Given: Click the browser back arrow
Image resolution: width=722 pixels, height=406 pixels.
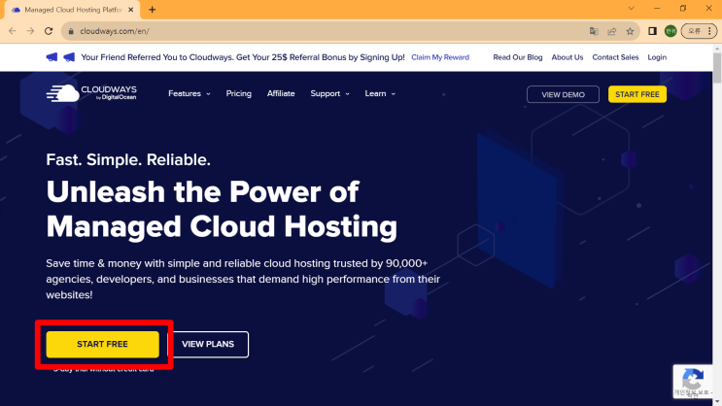Looking at the screenshot, I should tap(13, 31).
